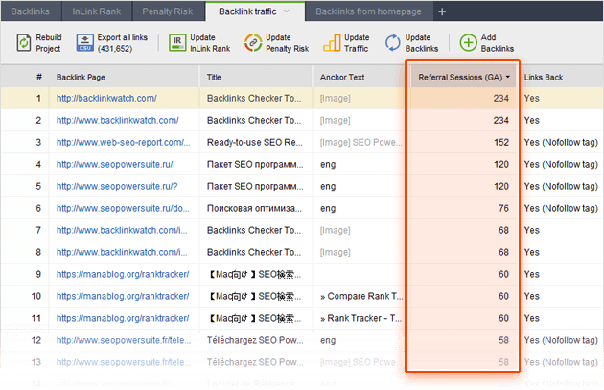Click the Links Back column header
The height and width of the screenshot is (390, 604).
click(543, 76)
